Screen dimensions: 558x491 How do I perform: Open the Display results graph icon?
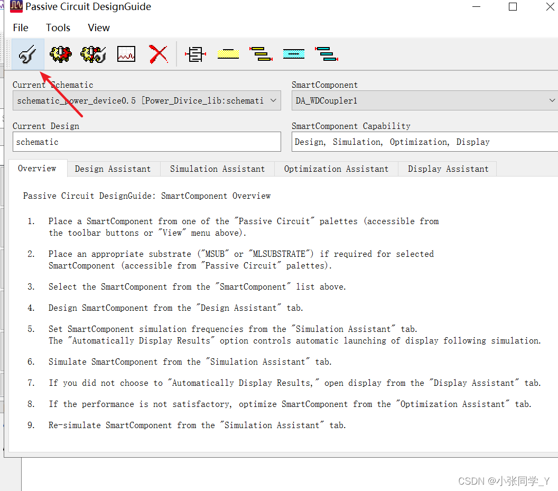[x=126, y=54]
